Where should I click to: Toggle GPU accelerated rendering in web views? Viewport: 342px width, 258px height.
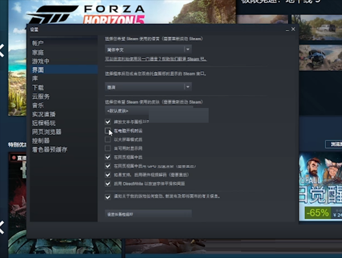108,166
